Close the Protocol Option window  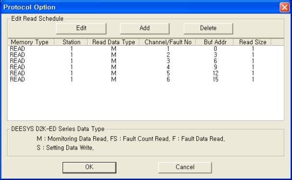coord(285,7)
